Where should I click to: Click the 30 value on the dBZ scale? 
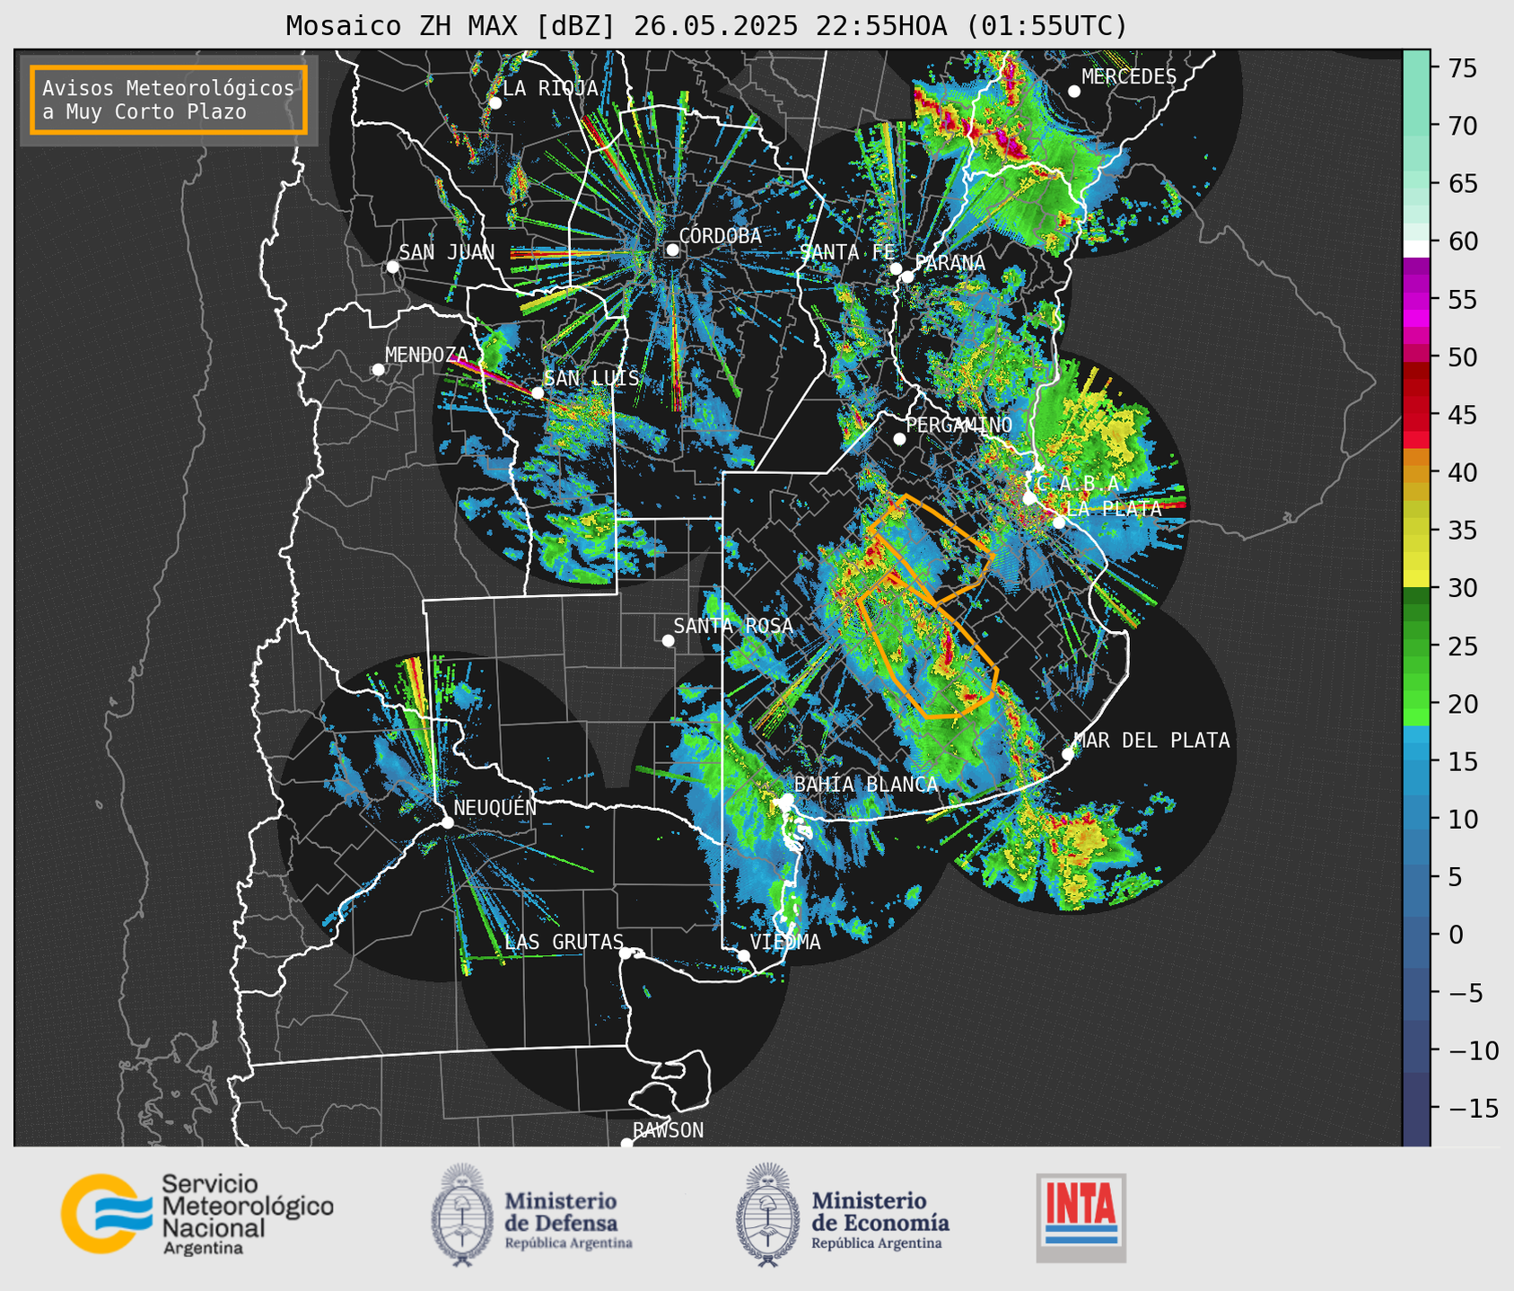point(1461,588)
